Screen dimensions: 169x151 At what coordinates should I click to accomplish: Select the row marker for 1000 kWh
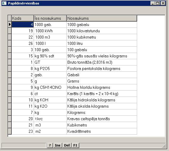pos(10,31)
